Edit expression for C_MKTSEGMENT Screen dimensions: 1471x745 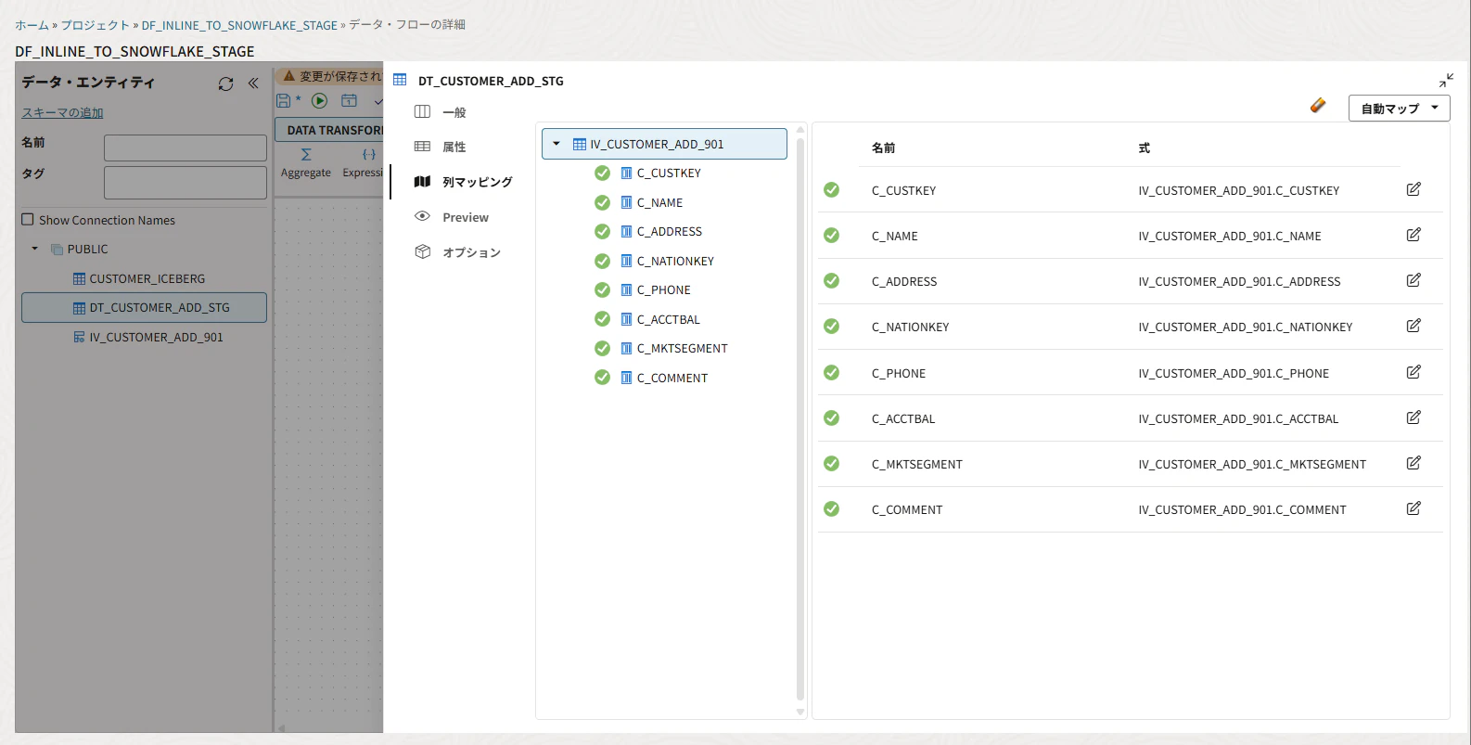pos(1413,463)
